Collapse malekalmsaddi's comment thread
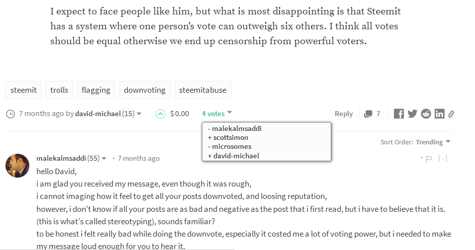Screen dimensions: 475x250 pos(443,159)
